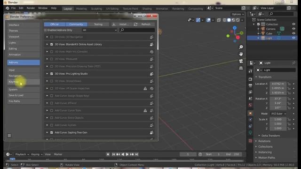Image resolution: width=301 pixels, height=169 pixels.
Task: Open the add-on category All dropdown
Action: pyautogui.click(x=99, y=30)
